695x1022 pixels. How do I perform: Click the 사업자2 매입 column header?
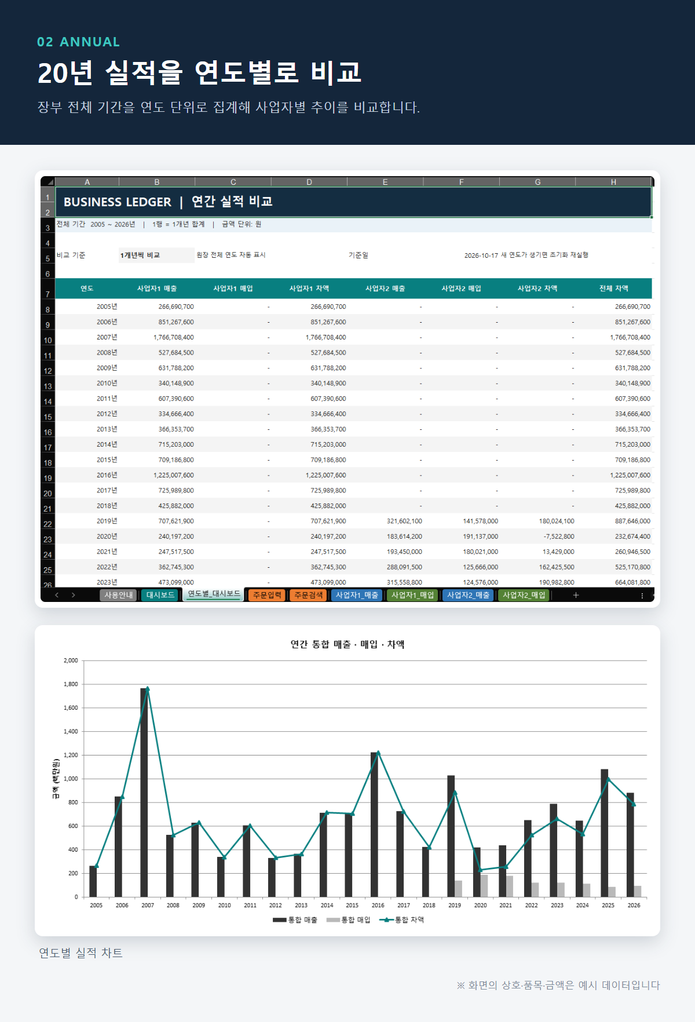(x=462, y=289)
